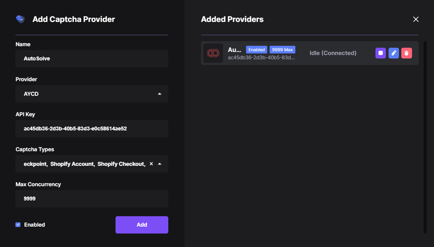The height and width of the screenshot is (247, 434).
Task: Click the Enabled badge on the provider
Action: tap(256, 50)
